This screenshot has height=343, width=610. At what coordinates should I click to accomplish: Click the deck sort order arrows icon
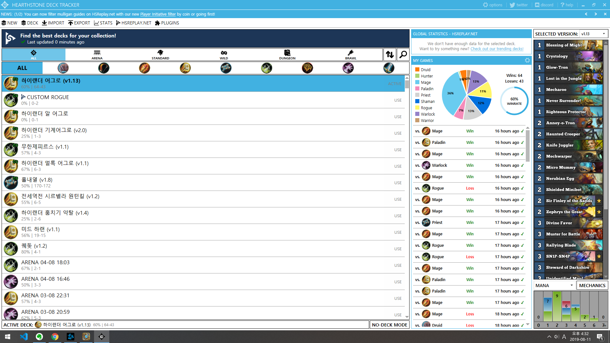(x=390, y=55)
